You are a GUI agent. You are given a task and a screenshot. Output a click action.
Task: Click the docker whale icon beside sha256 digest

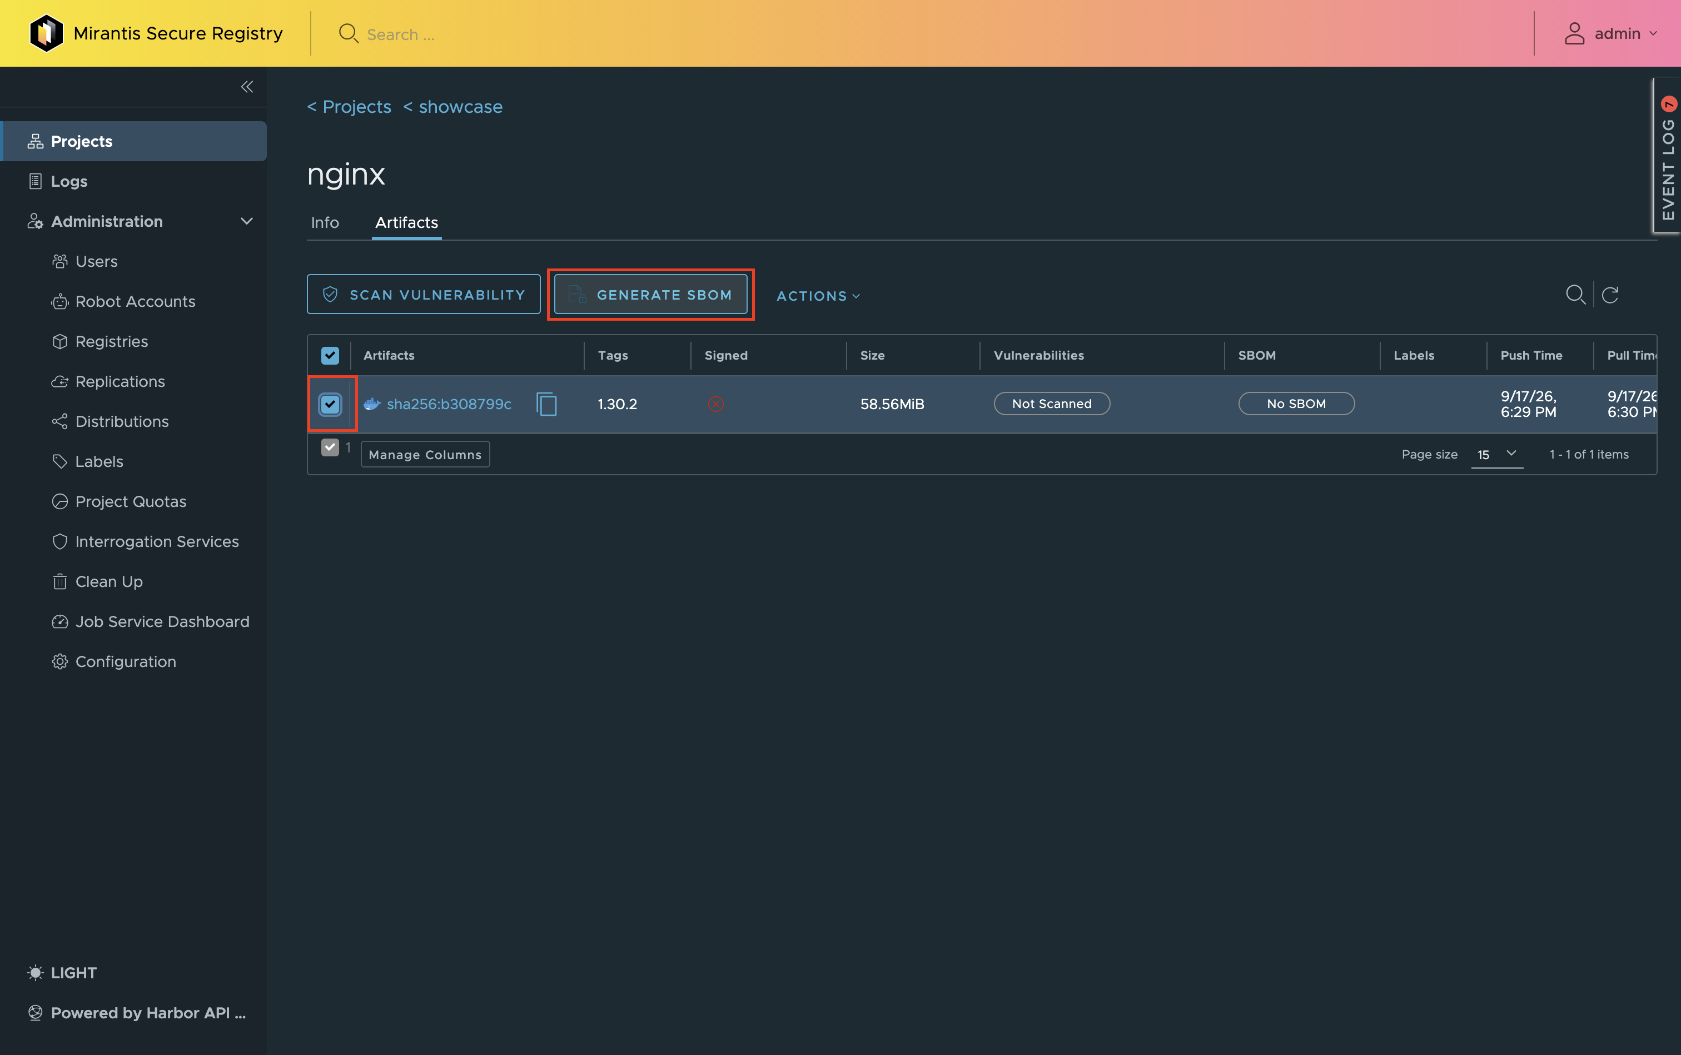click(x=372, y=404)
